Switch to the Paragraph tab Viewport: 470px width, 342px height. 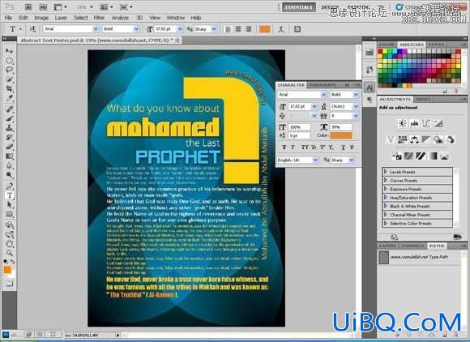323,85
